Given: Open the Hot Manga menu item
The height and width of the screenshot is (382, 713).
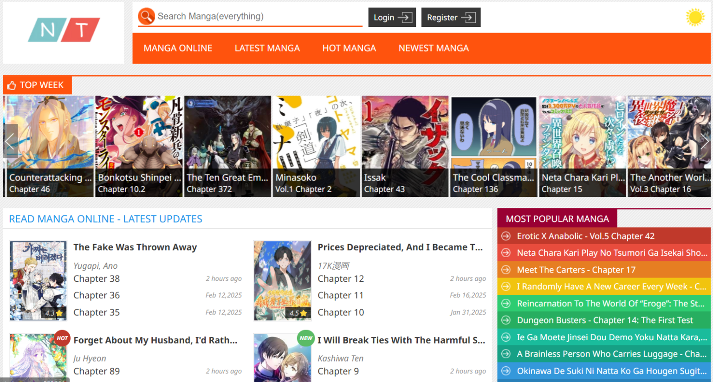Looking at the screenshot, I should point(349,48).
